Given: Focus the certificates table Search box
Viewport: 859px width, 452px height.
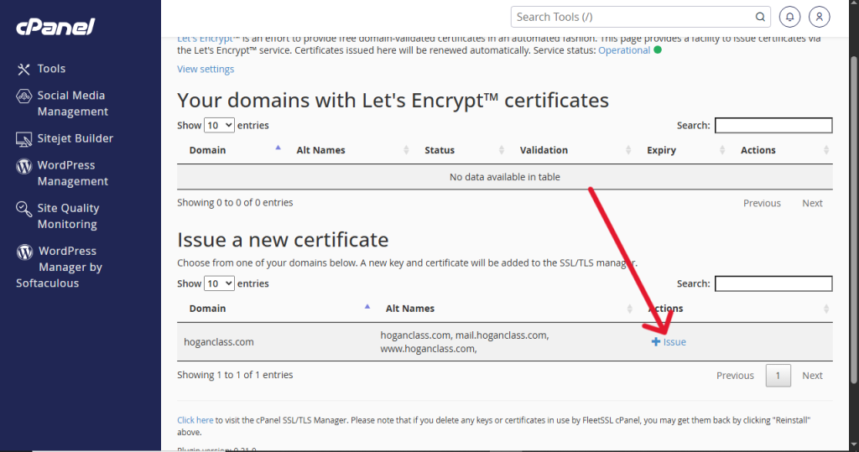Looking at the screenshot, I should coord(773,125).
